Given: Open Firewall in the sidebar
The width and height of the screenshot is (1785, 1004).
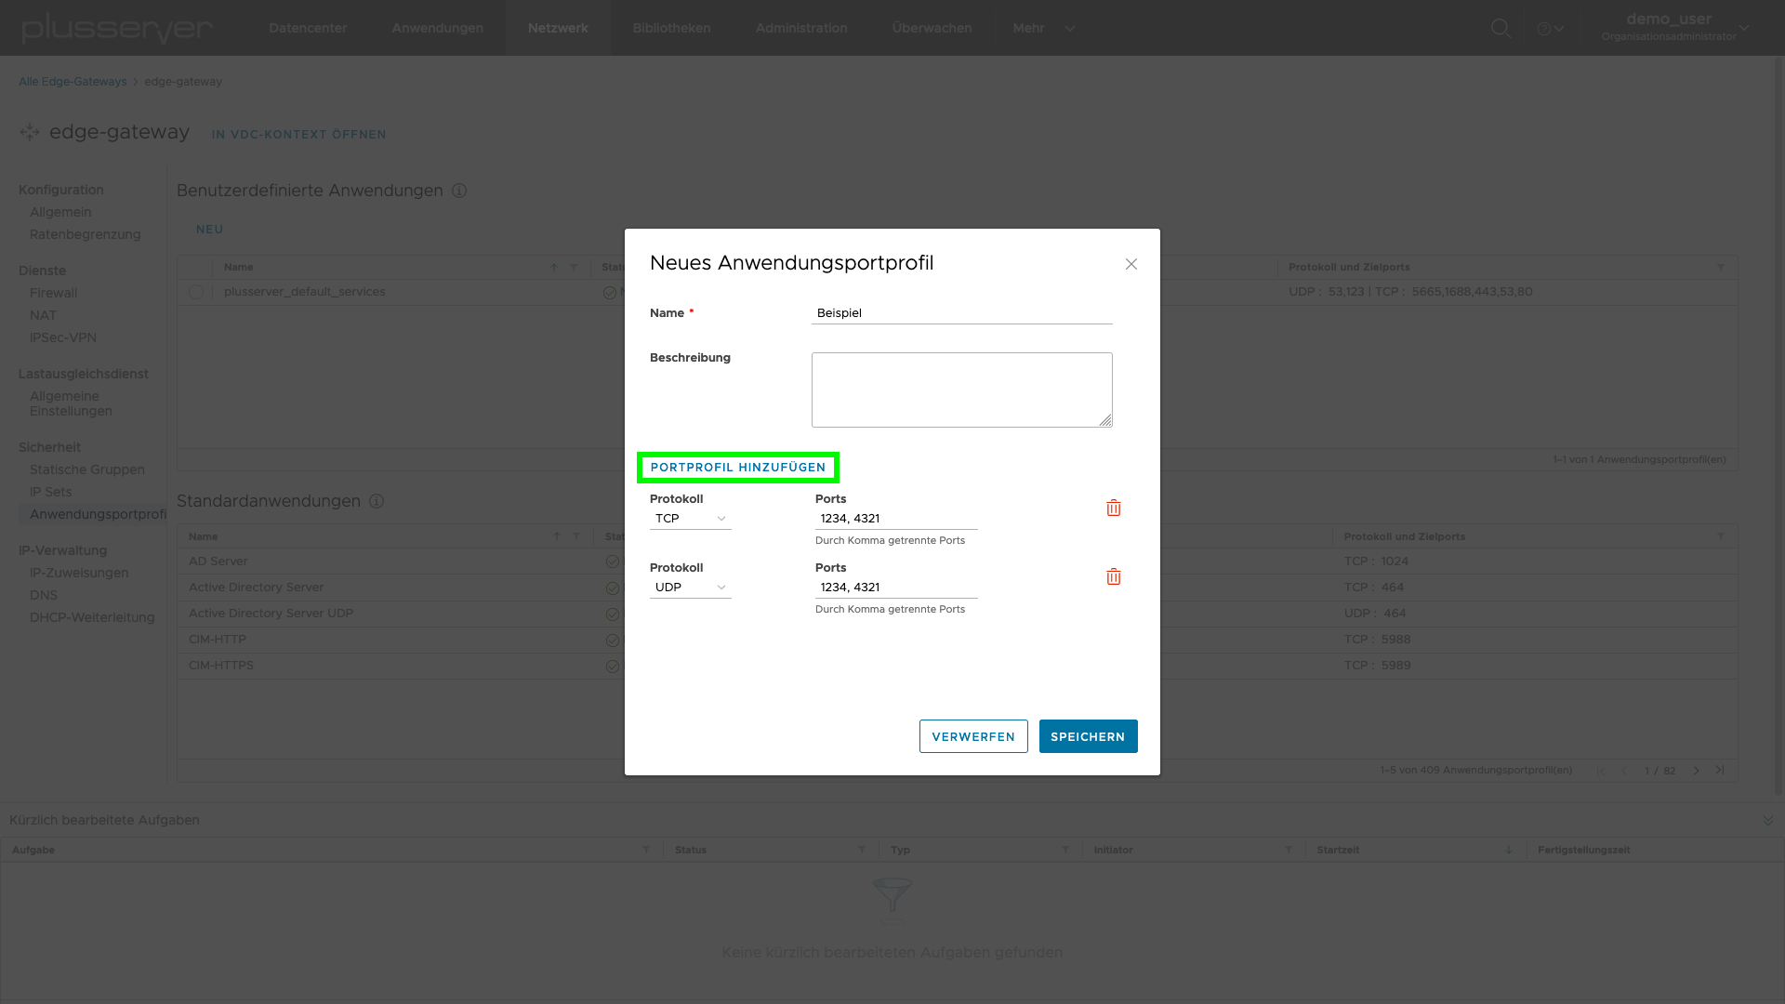Looking at the screenshot, I should [53, 294].
